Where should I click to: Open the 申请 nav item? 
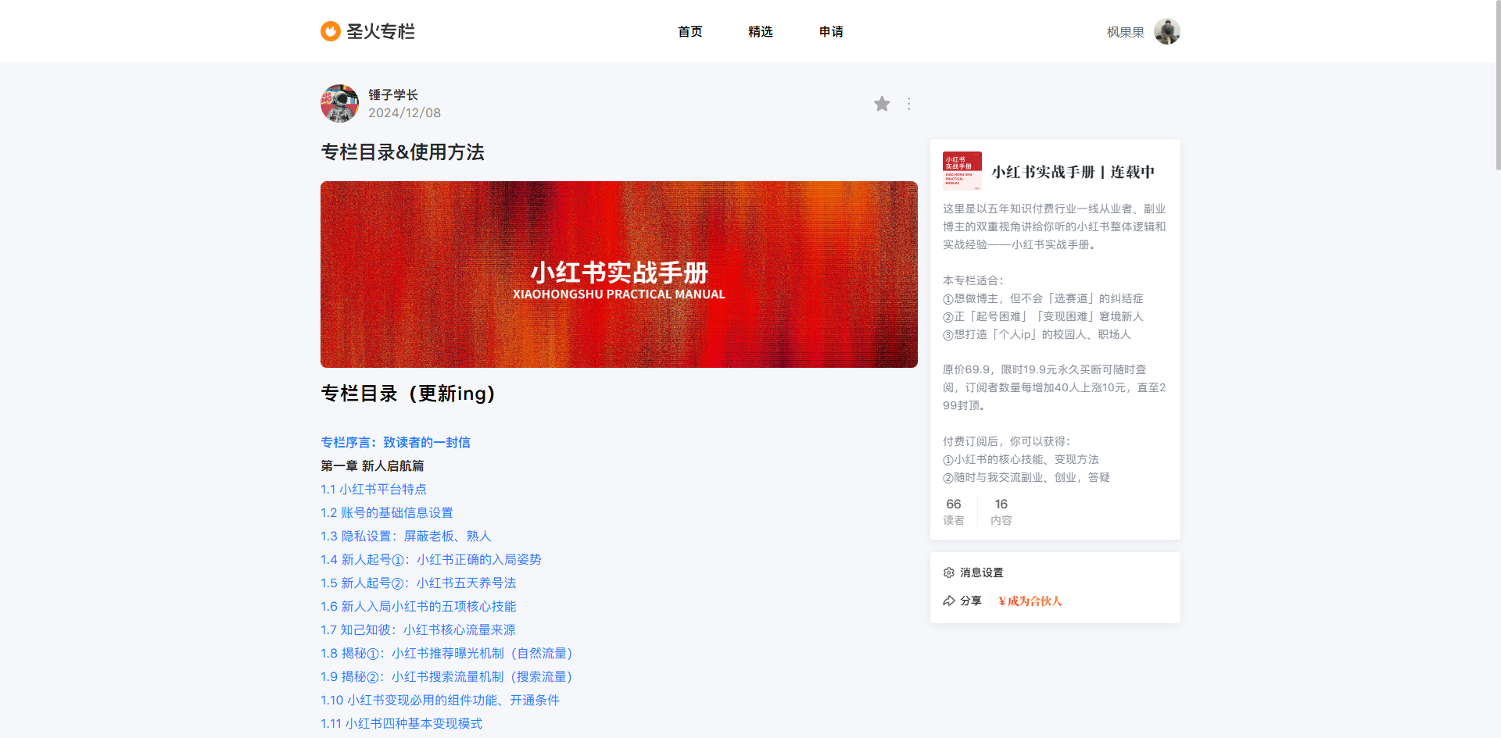[831, 32]
